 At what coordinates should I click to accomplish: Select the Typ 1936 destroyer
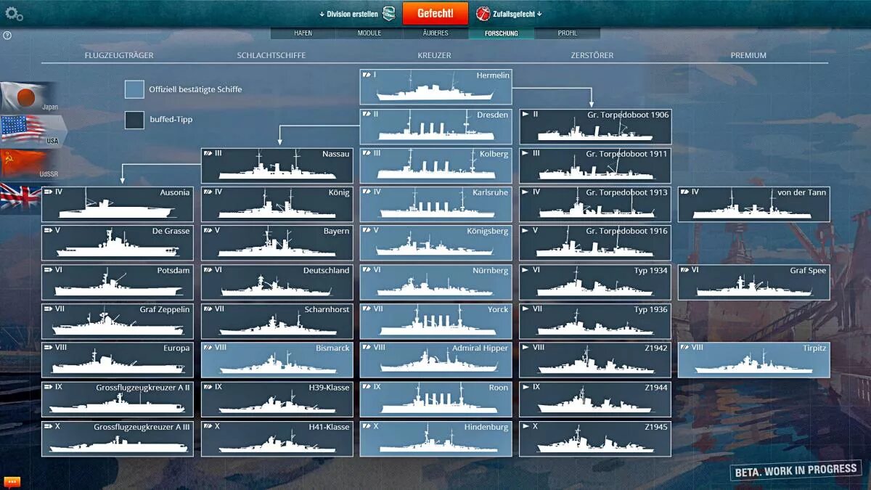[x=595, y=321]
